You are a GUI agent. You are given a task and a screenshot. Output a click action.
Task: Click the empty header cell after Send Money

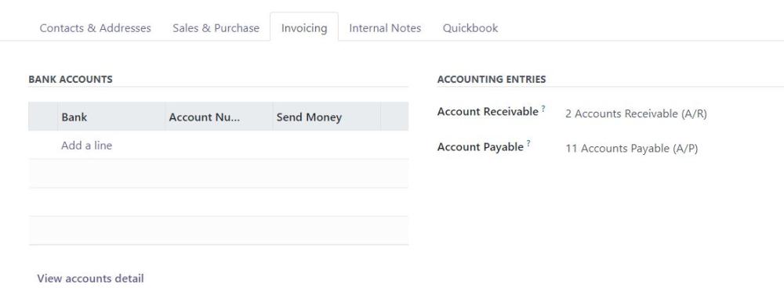pyautogui.click(x=394, y=117)
